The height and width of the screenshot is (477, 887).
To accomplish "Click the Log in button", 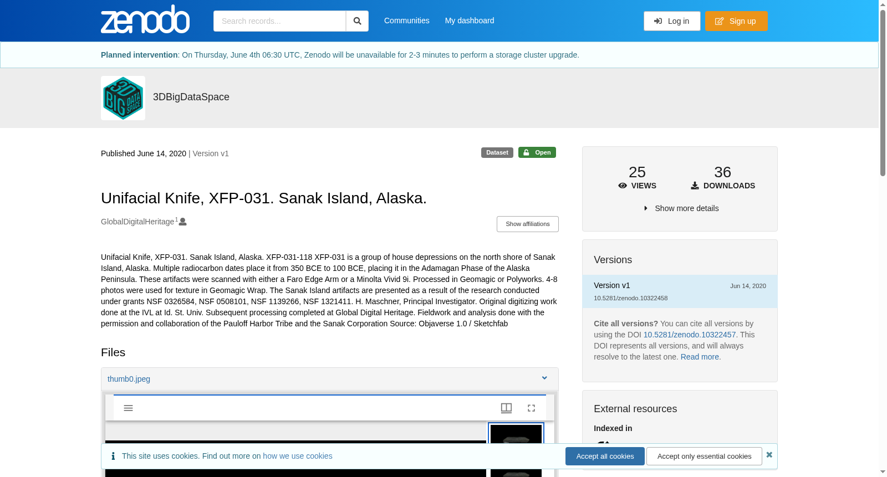I will tap(672, 21).
